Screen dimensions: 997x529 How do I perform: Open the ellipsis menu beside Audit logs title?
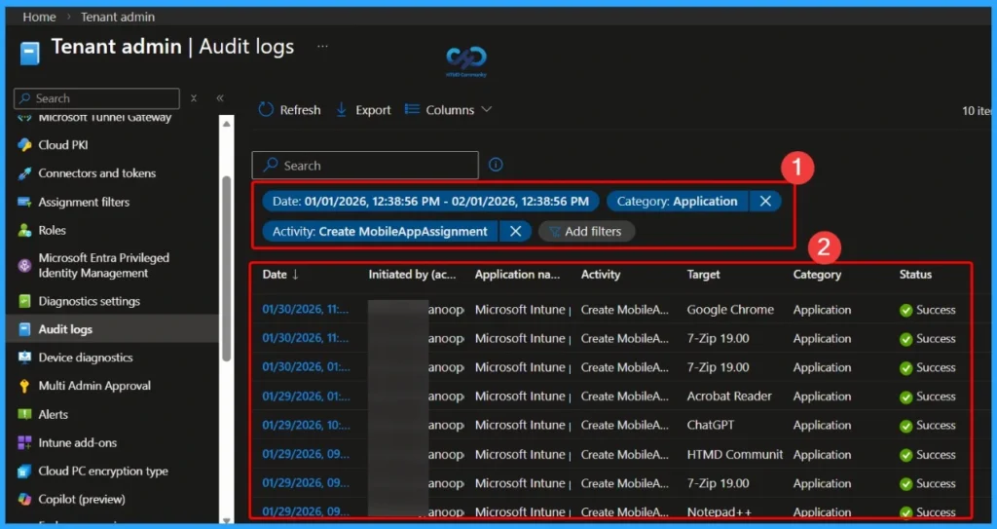322,47
